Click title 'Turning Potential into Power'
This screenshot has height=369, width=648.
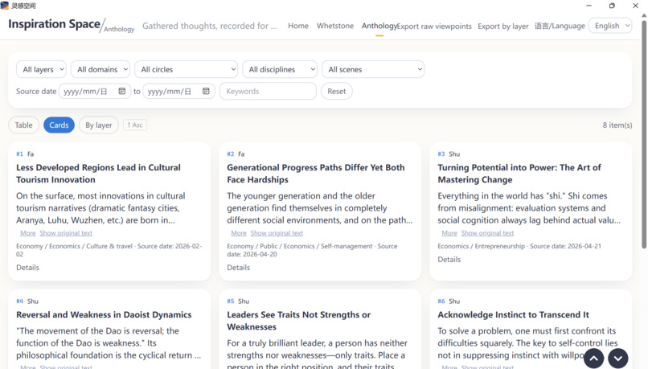point(519,174)
